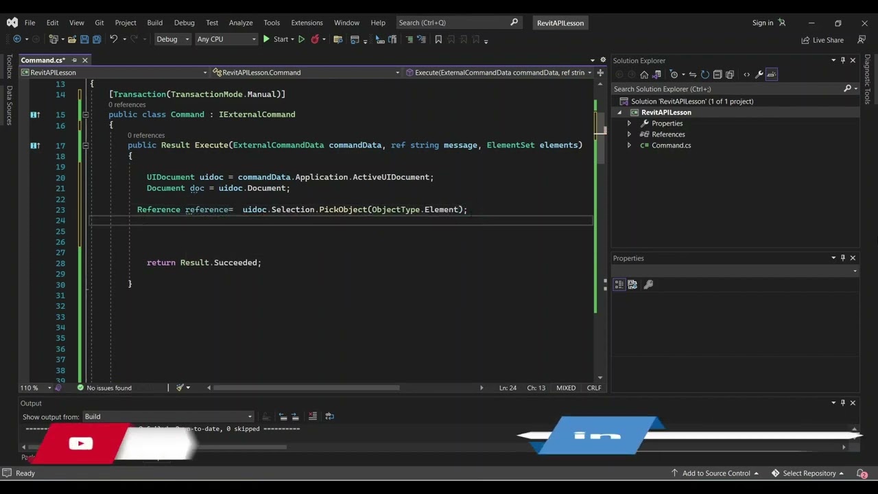Expand the Command.cs node in Solution Explorer

[629, 145]
